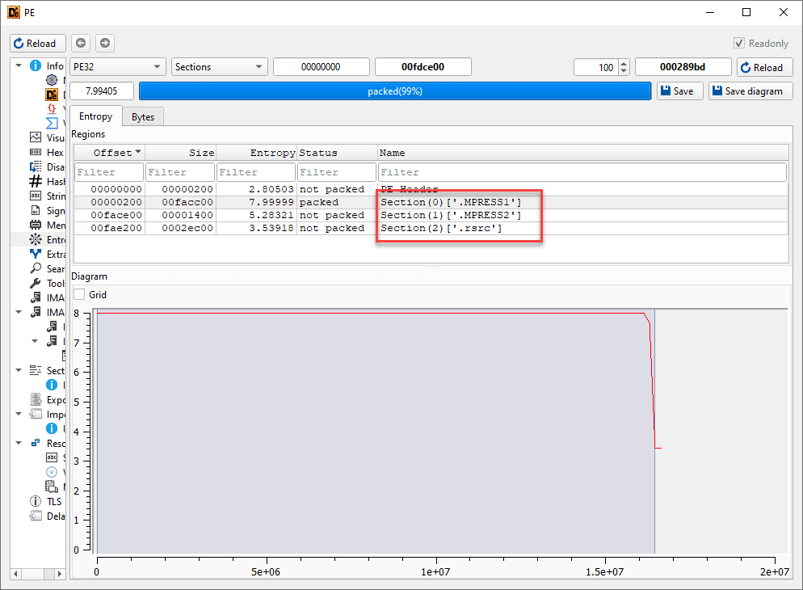This screenshot has width=803, height=590.
Task: Open the PE32 file type dropdown
Action: pyautogui.click(x=117, y=67)
